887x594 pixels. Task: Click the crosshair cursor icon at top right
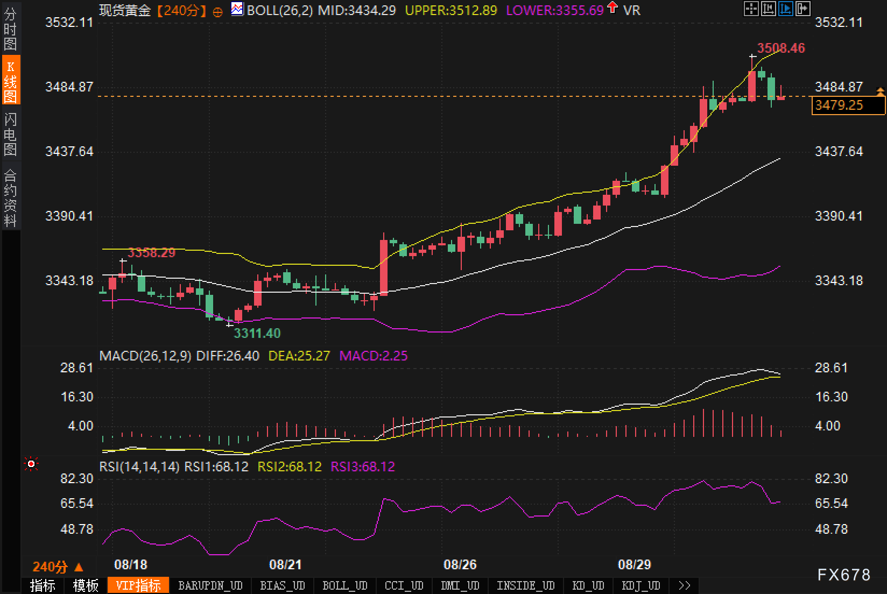point(751,9)
